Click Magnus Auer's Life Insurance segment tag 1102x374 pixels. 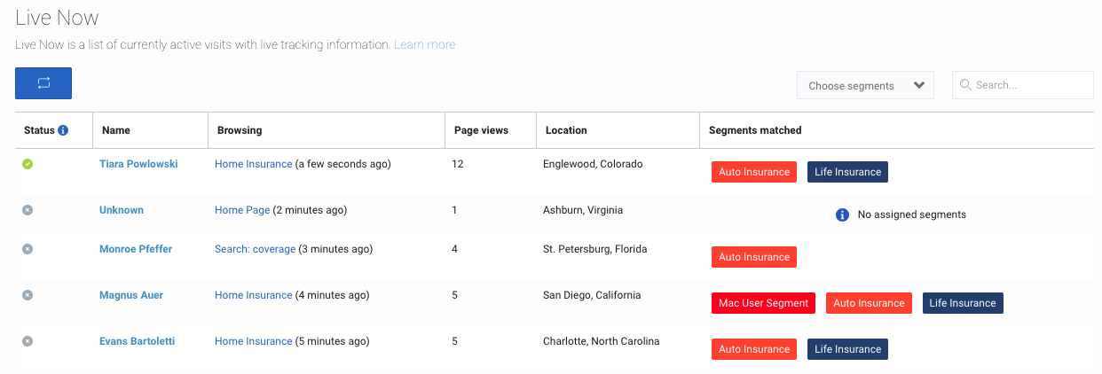[x=963, y=303]
